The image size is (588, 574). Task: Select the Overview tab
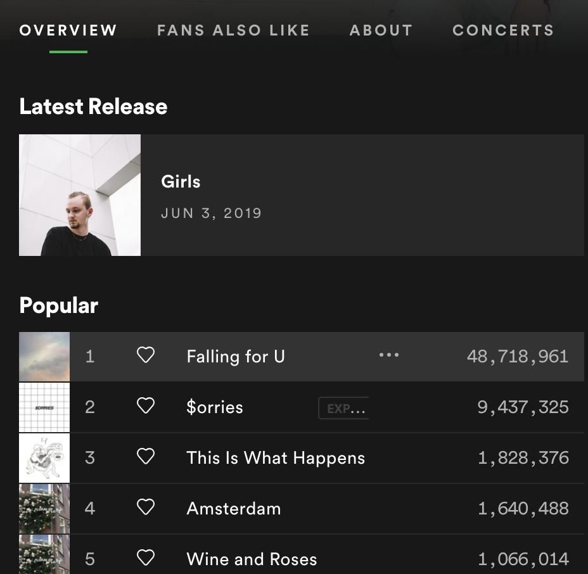tap(68, 30)
